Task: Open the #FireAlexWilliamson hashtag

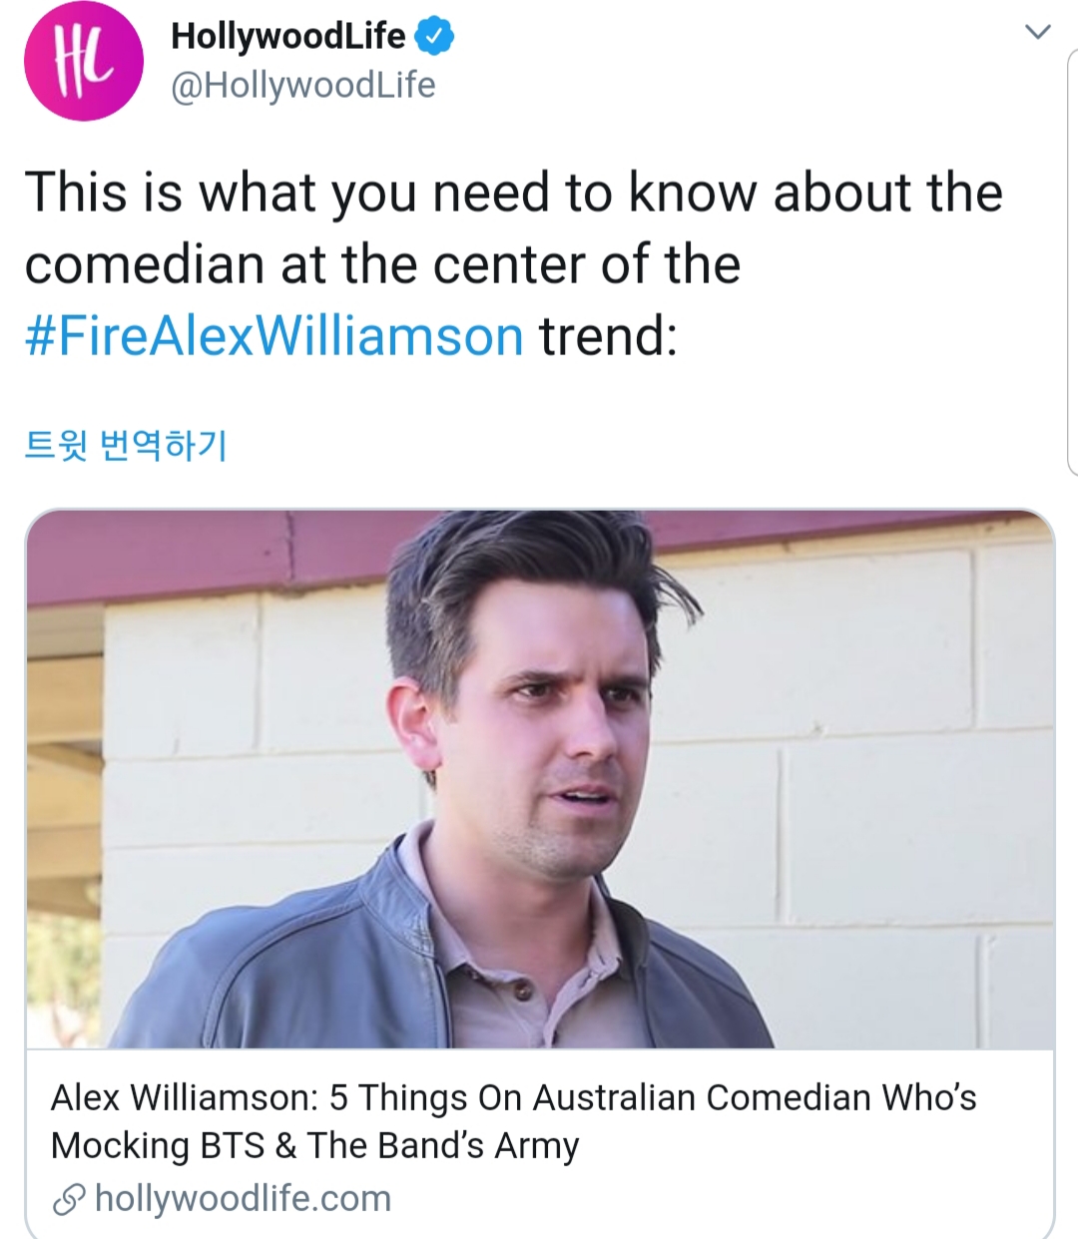Action: point(273,335)
